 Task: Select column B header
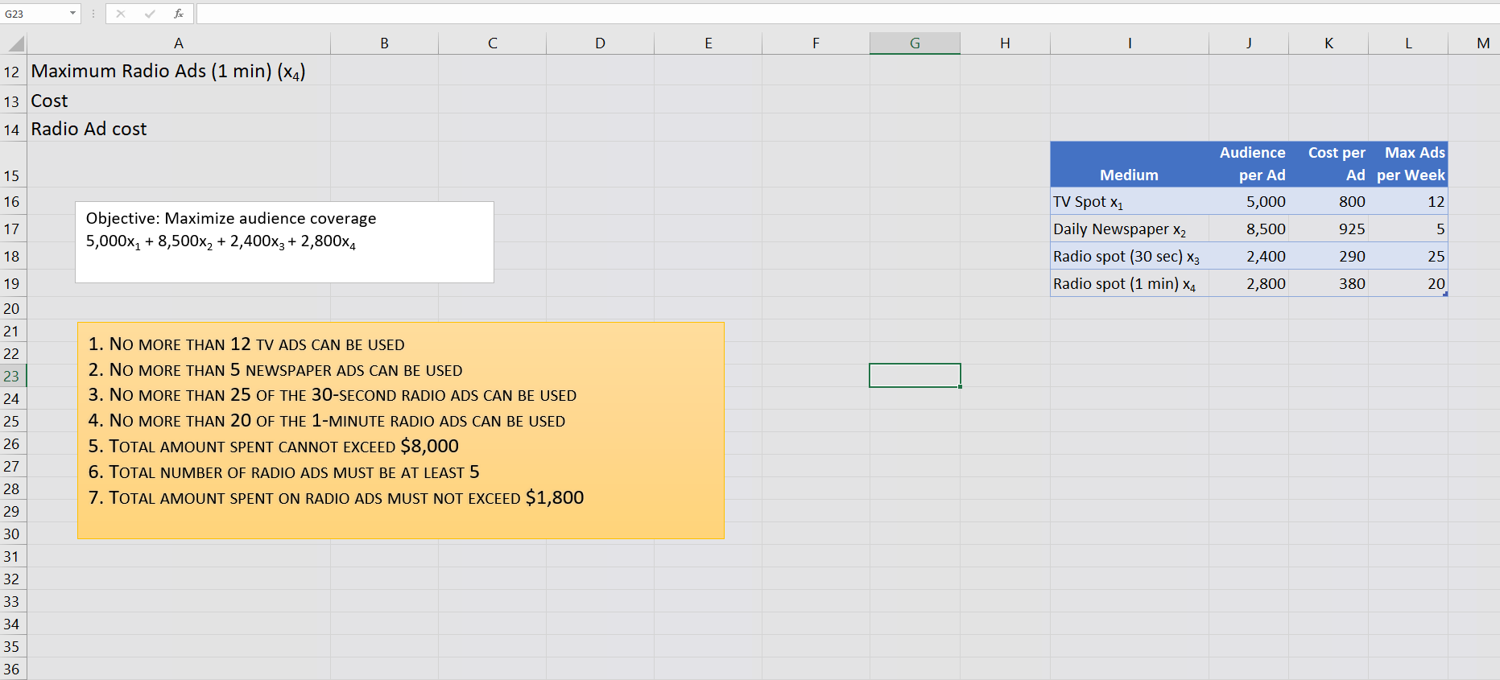coord(385,43)
